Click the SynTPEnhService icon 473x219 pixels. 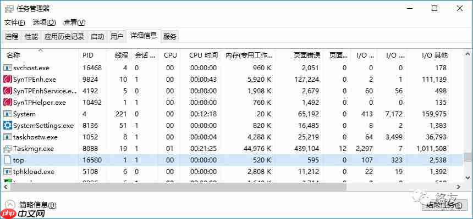[x=7, y=91]
